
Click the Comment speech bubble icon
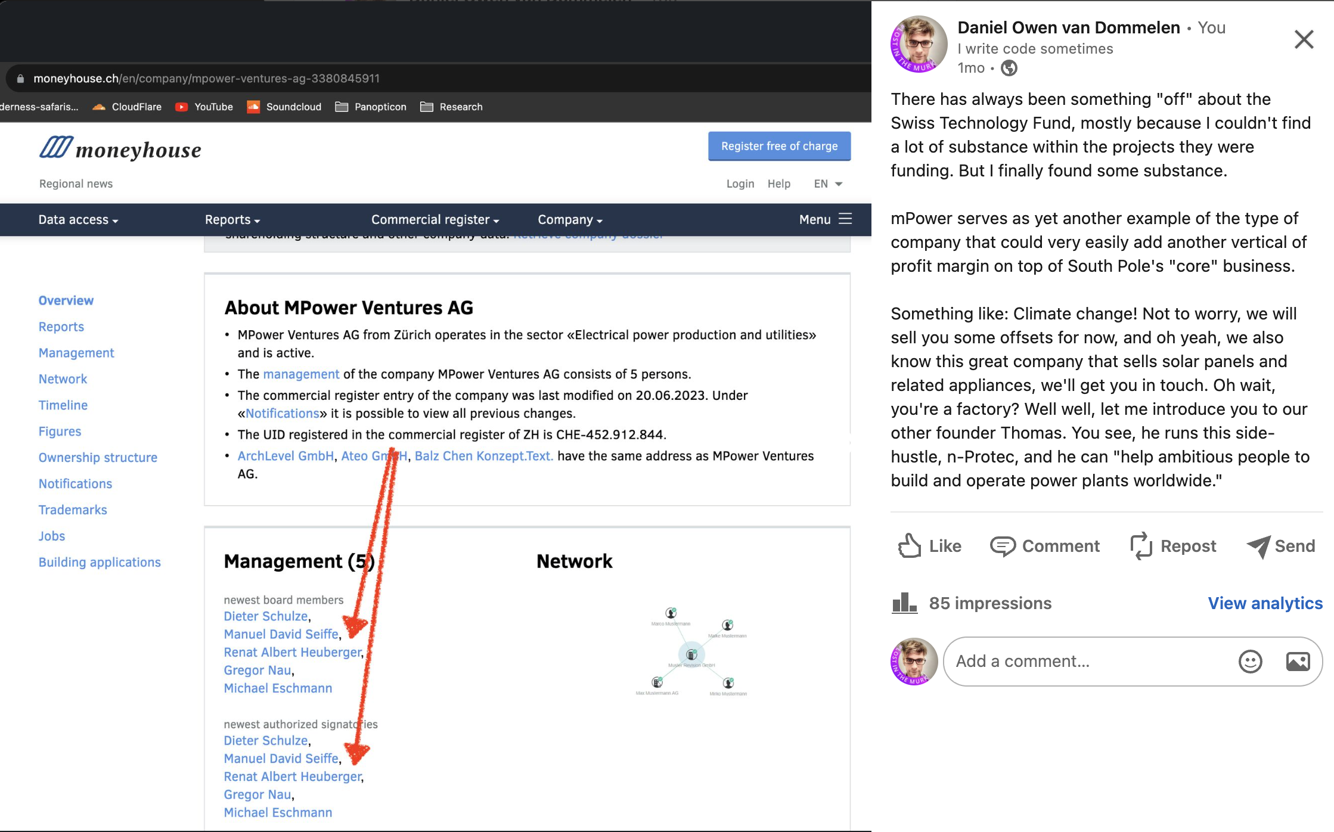[x=1003, y=546]
